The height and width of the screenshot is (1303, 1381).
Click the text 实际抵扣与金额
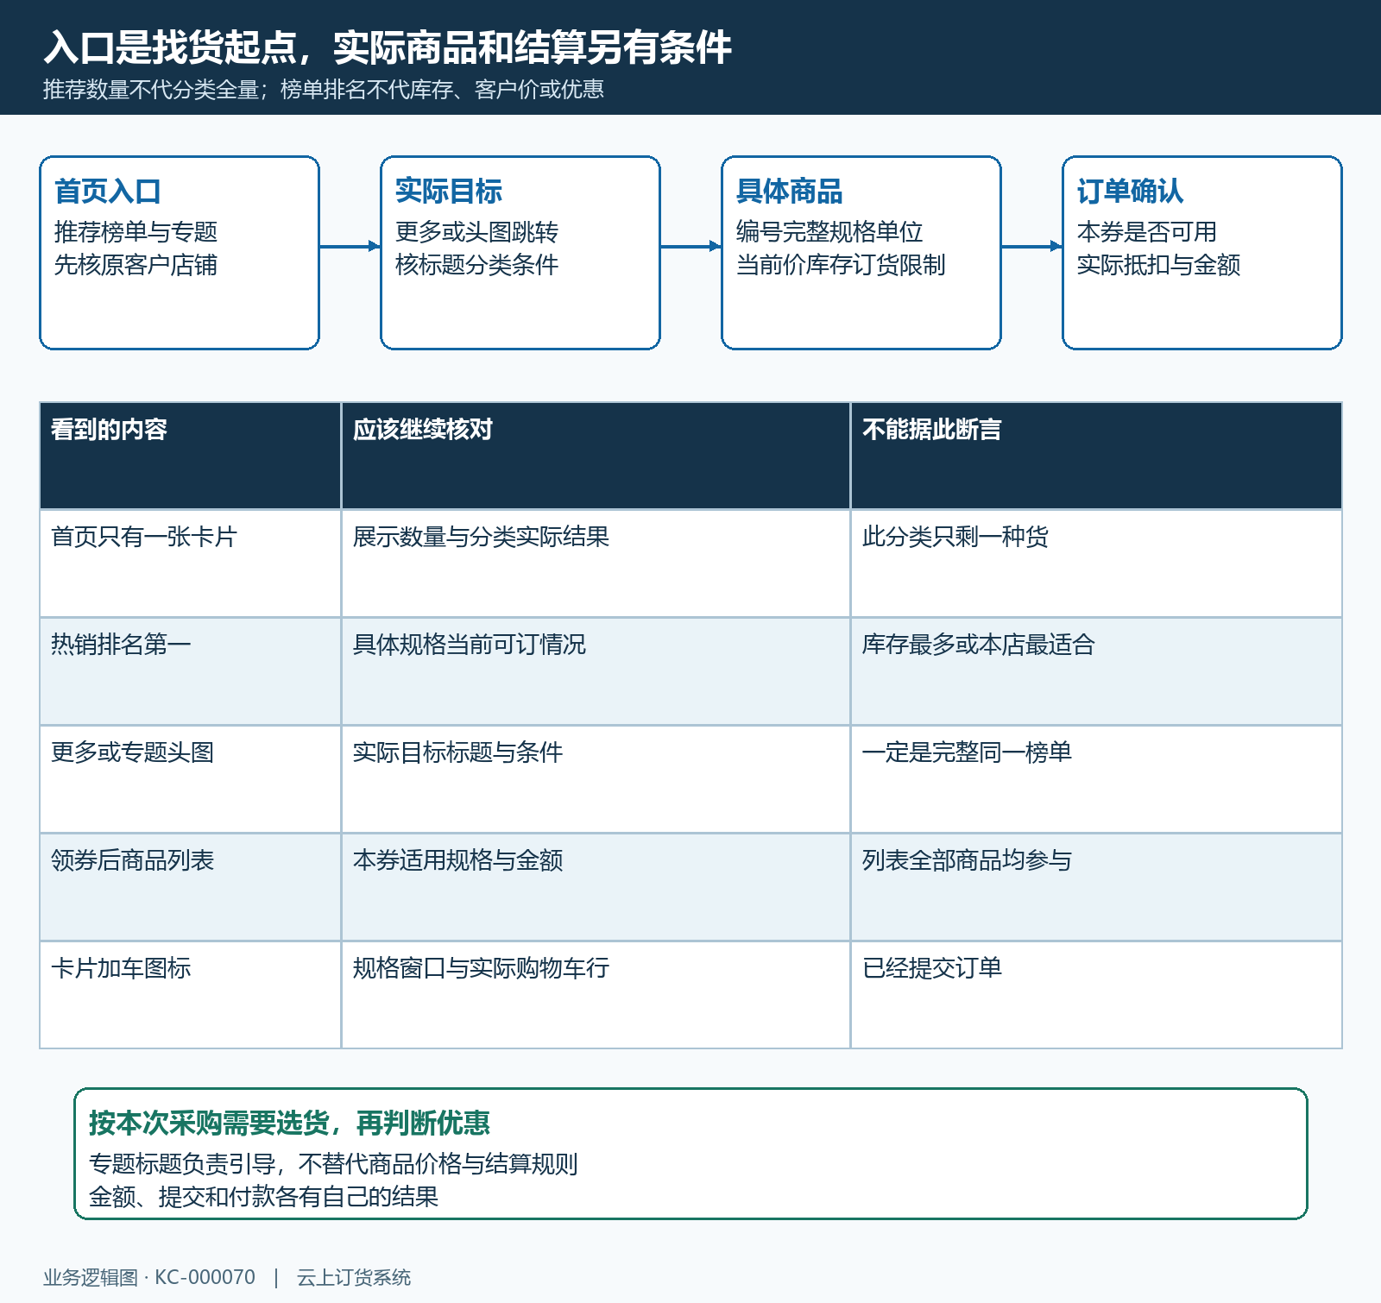point(1158,265)
